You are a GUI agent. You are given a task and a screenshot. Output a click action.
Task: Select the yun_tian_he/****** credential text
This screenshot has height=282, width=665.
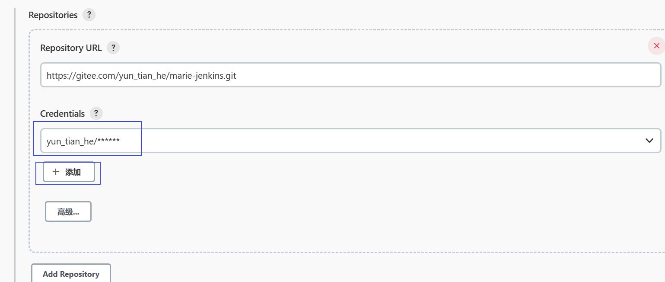click(83, 141)
